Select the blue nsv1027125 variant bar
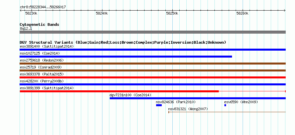This screenshot has width=295, height=135. point(126,57)
